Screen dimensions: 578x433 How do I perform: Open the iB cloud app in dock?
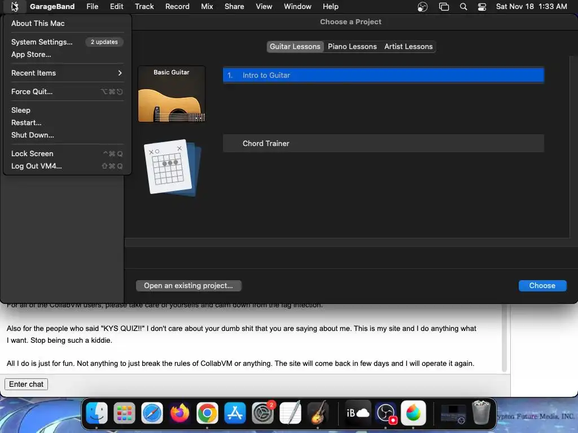click(357, 413)
